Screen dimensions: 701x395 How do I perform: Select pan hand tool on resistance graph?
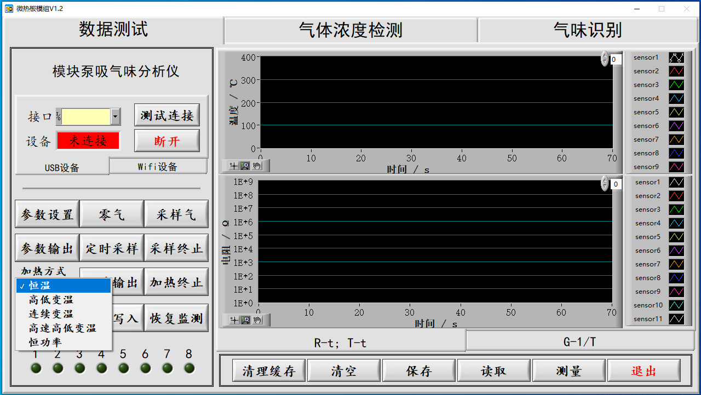click(x=257, y=320)
